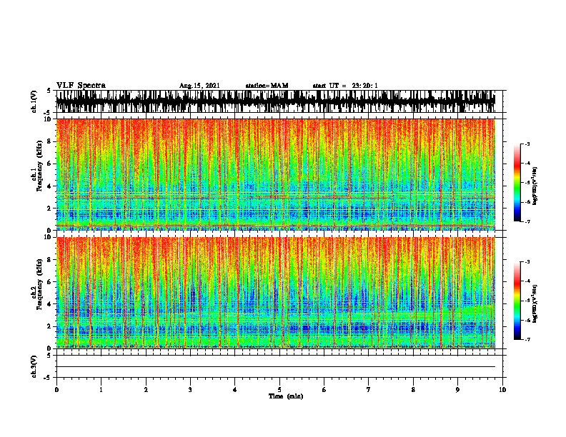
Task: Click the "-3" label on ch.2 color bar
Action: coord(527,262)
